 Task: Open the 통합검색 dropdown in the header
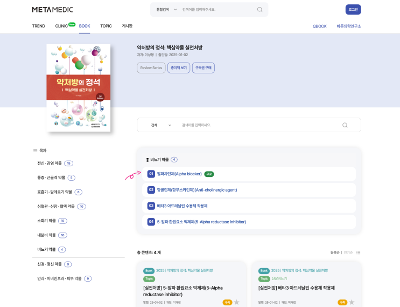click(x=166, y=10)
